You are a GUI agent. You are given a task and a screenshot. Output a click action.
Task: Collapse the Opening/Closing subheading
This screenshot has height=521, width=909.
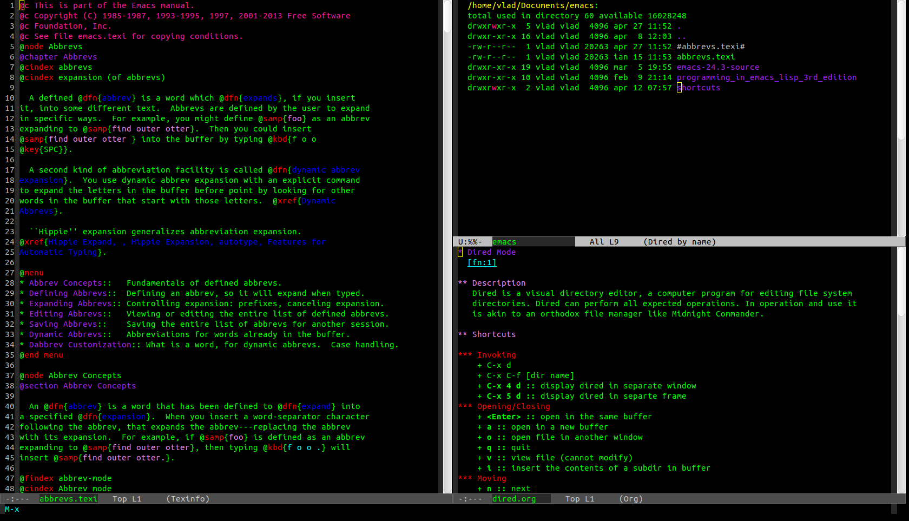pyautogui.click(x=504, y=406)
